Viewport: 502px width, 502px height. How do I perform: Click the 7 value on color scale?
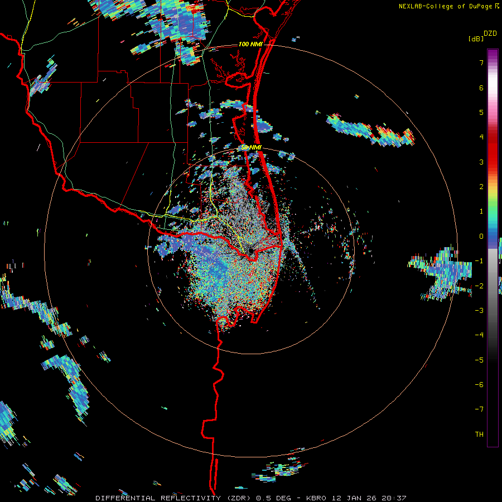pos(481,62)
